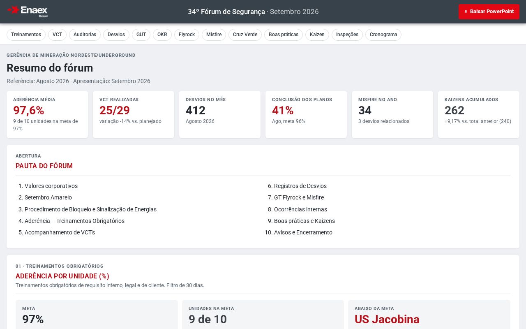The height and width of the screenshot is (329, 526).
Task: Click the 34º Fórum de Segurança title
Action: pyautogui.click(x=226, y=12)
